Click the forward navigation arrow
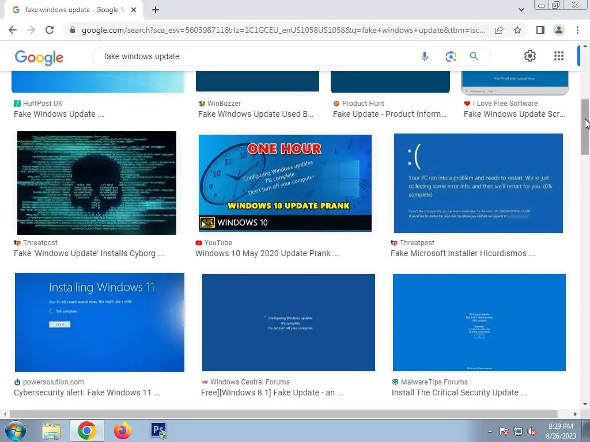This screenshot has height=442, width=590. point(31,30)
